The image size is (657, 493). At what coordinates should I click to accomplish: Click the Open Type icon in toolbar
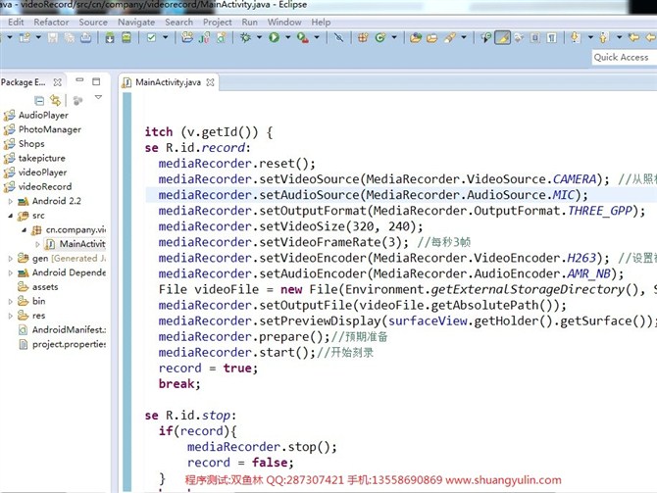click(x=416, y=37)
